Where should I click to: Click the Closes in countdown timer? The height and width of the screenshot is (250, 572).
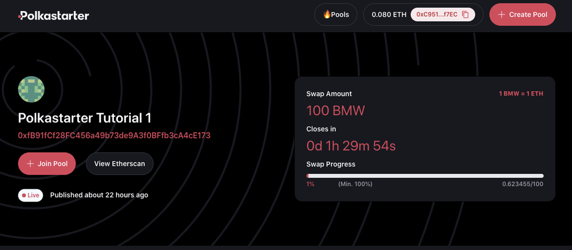351,146
